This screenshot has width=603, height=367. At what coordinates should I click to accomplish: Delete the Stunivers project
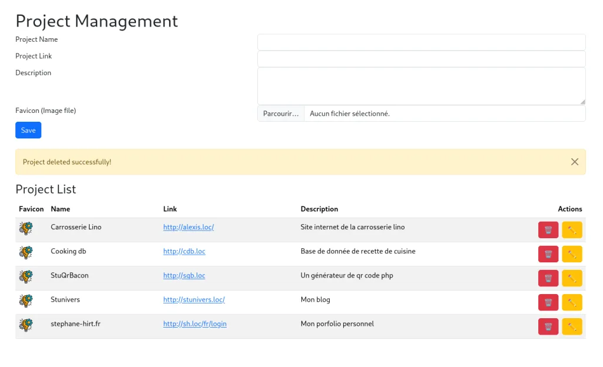[x=548, y=302]
